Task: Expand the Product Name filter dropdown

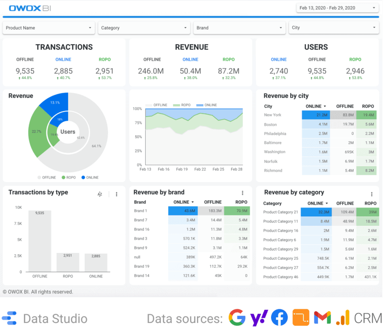Action: point(49,28)
